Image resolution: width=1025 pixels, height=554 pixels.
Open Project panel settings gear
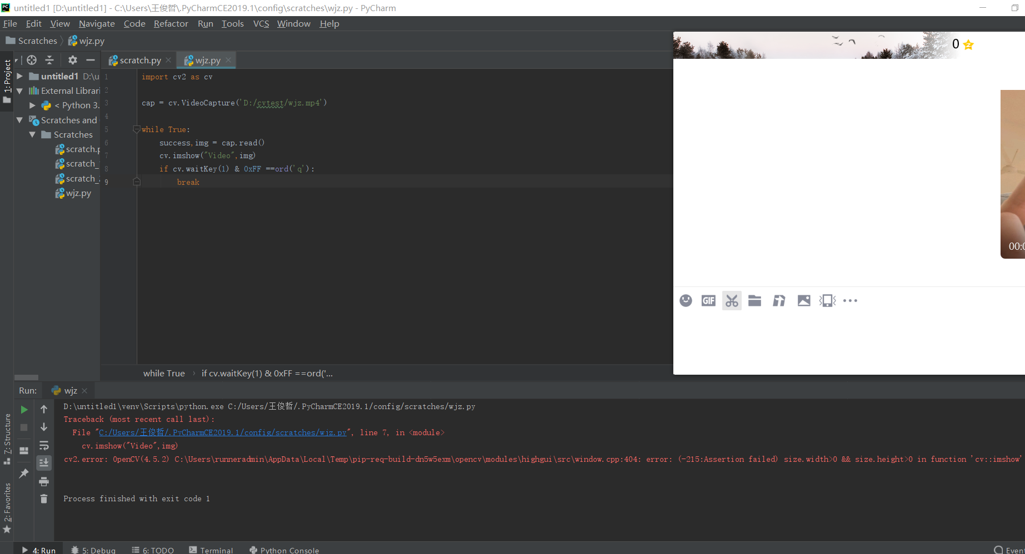click(73, 60)
